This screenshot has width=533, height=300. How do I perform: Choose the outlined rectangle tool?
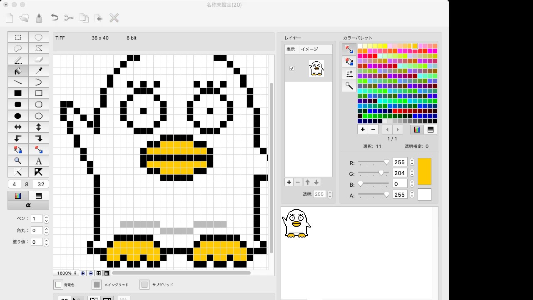pyautogui.click(x=39, y=93)
